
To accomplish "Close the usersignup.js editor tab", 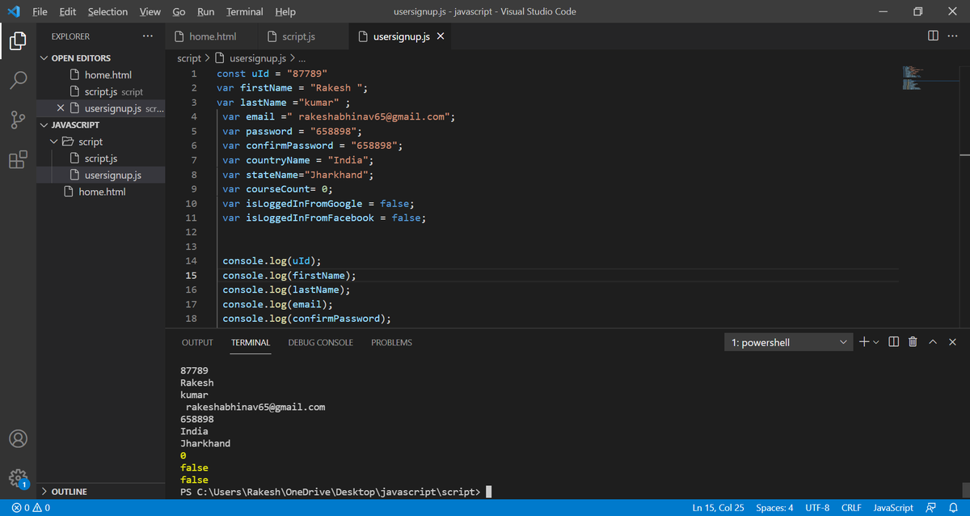I will 441,37.
